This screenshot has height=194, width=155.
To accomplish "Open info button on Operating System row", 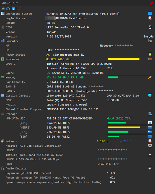I will 150,13.
